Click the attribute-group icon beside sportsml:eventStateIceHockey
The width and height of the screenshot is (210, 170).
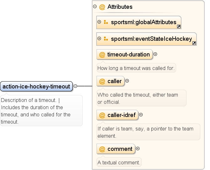106,39
